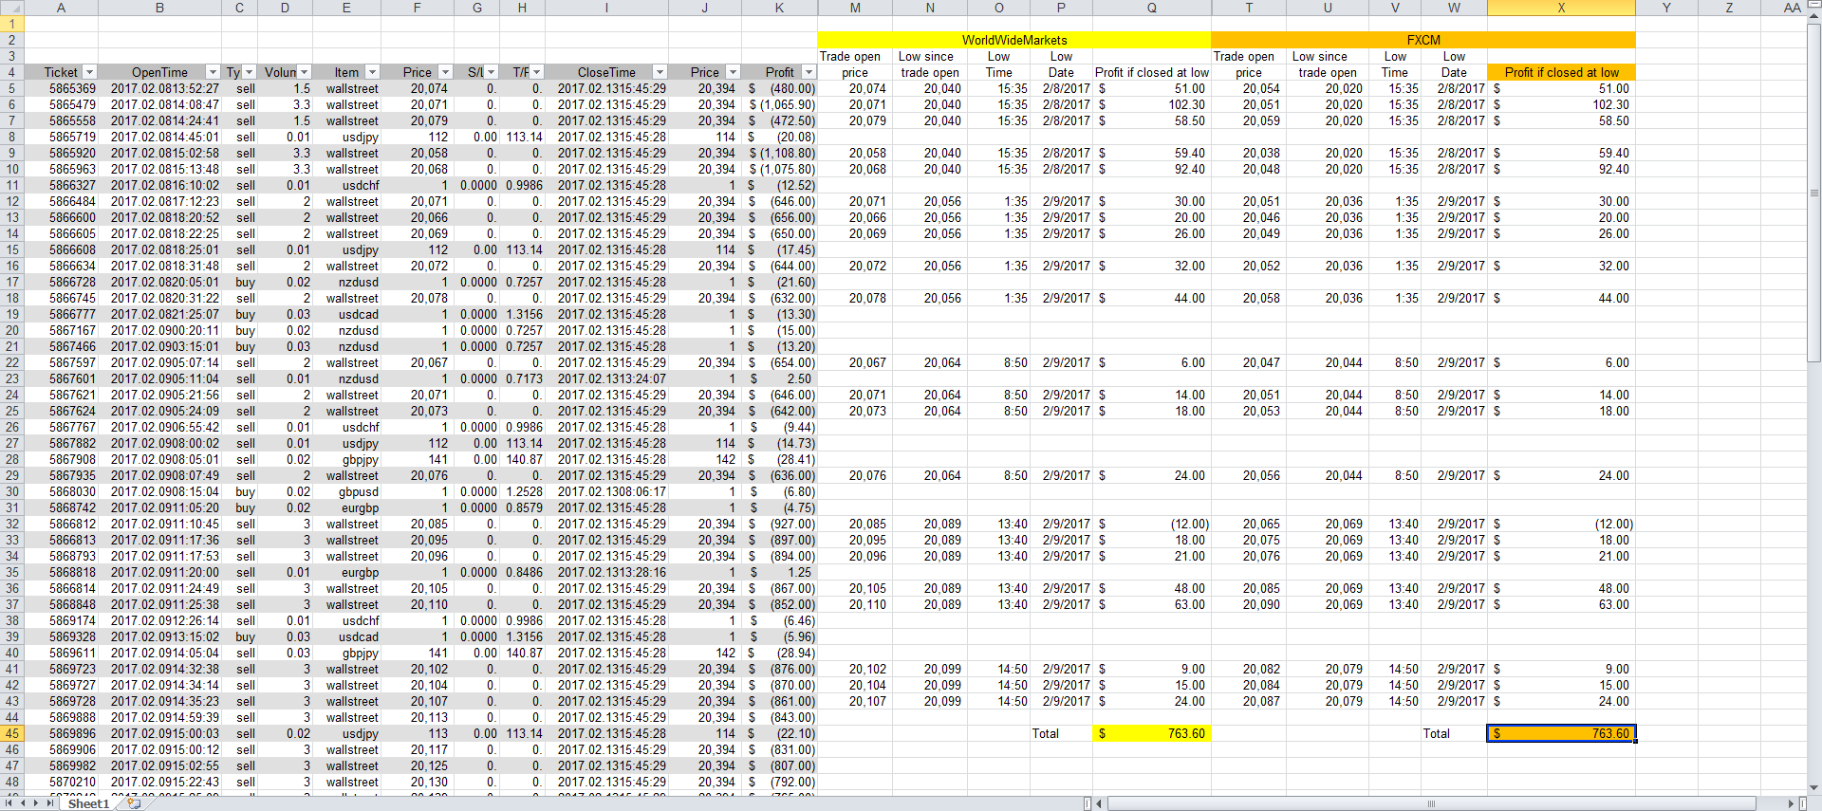Click the 'Profit if closed at low' header in column Q
1822x811 pixels.
[1152, 72]
